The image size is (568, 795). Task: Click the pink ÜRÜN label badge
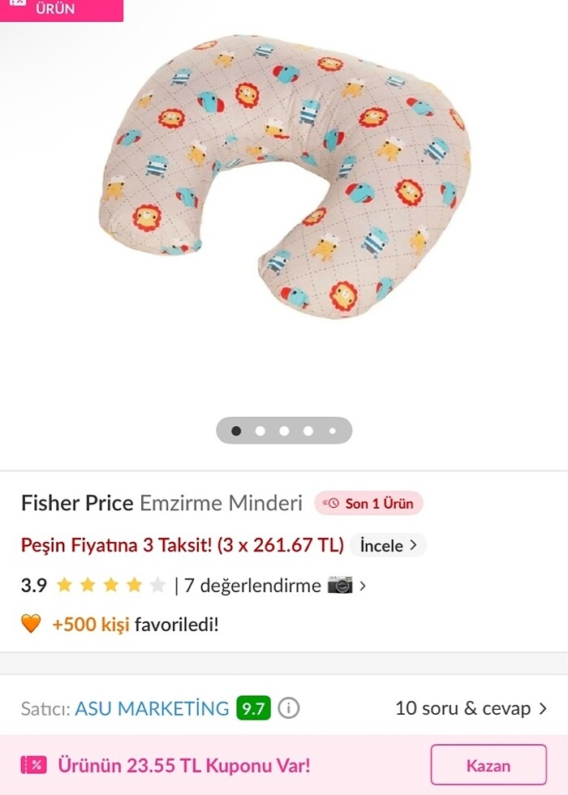[x=61, y=10]
